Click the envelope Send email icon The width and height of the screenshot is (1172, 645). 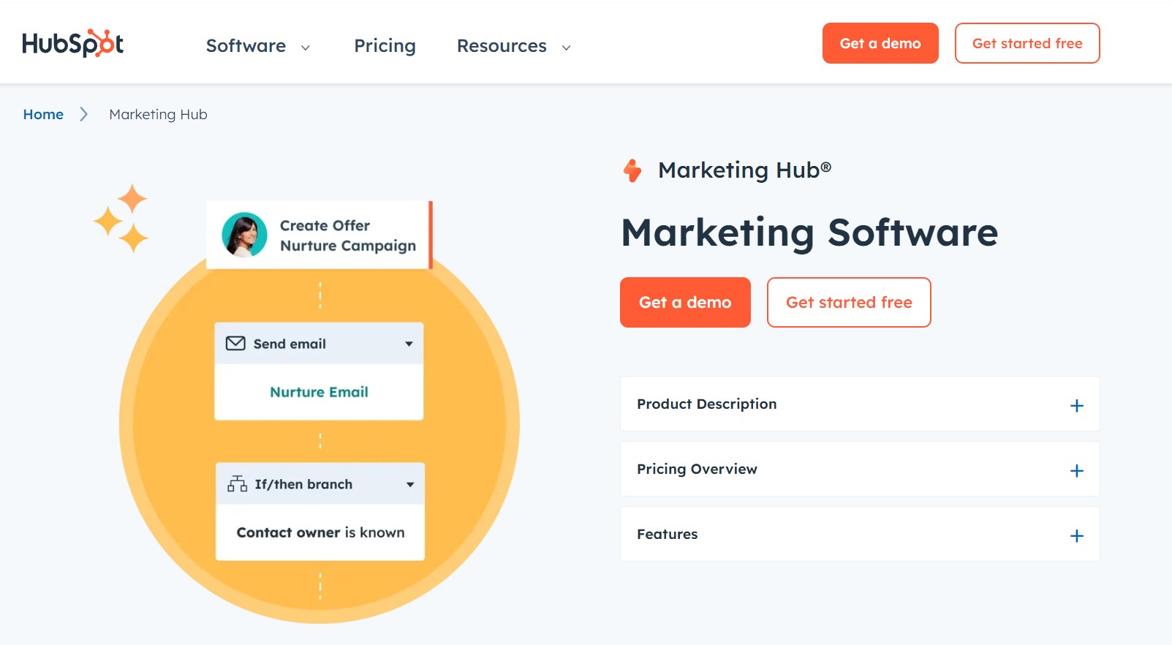click(235, 344)
